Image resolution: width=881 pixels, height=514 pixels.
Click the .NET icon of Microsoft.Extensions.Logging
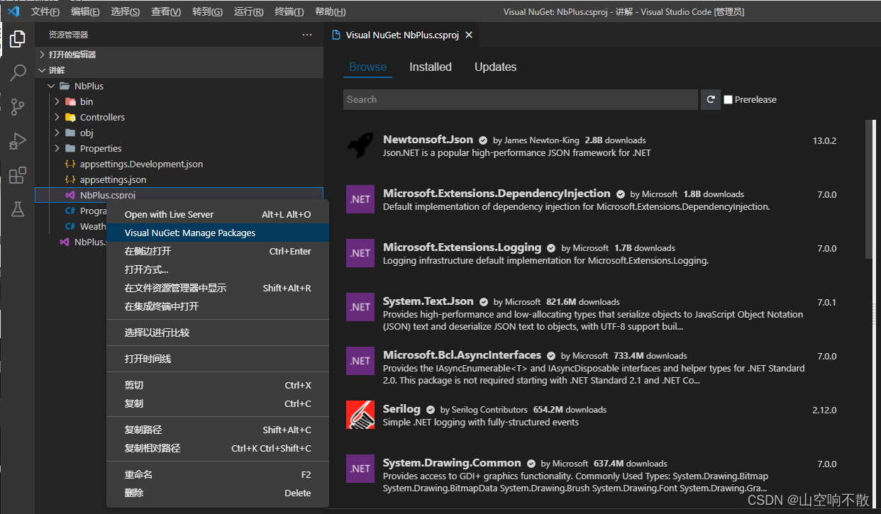pos(360,253)
